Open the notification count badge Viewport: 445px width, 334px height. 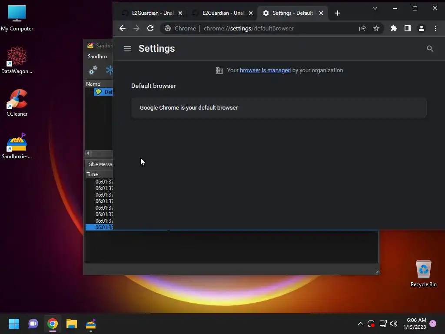(433, 324)
